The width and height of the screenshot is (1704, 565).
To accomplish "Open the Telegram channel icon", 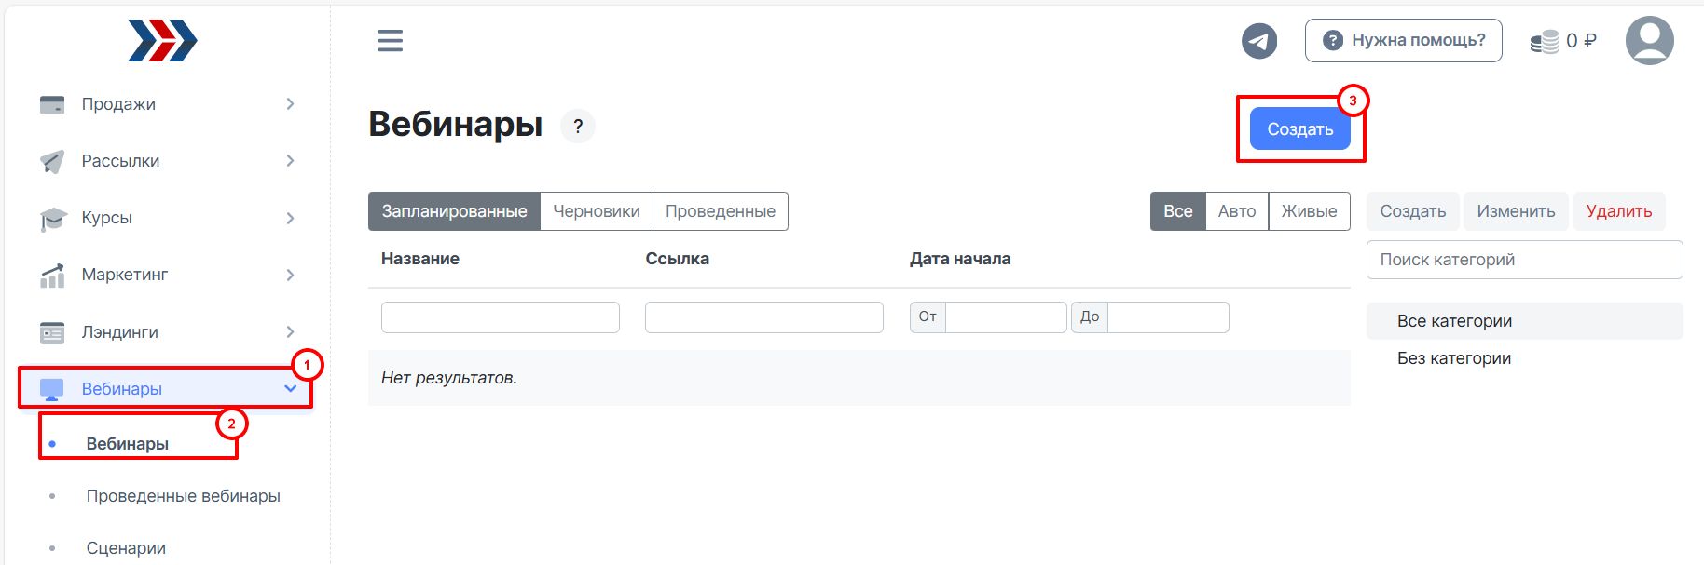I will pos(1259,41).
